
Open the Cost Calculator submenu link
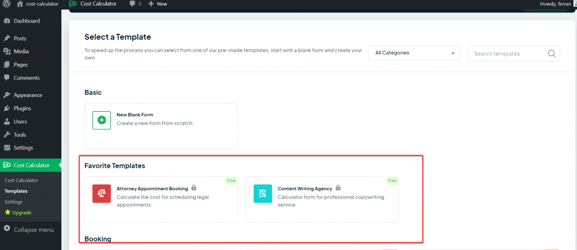coord(21,181)
